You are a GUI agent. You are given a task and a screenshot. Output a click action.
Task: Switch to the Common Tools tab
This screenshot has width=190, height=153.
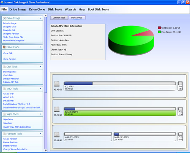point(59,18)
